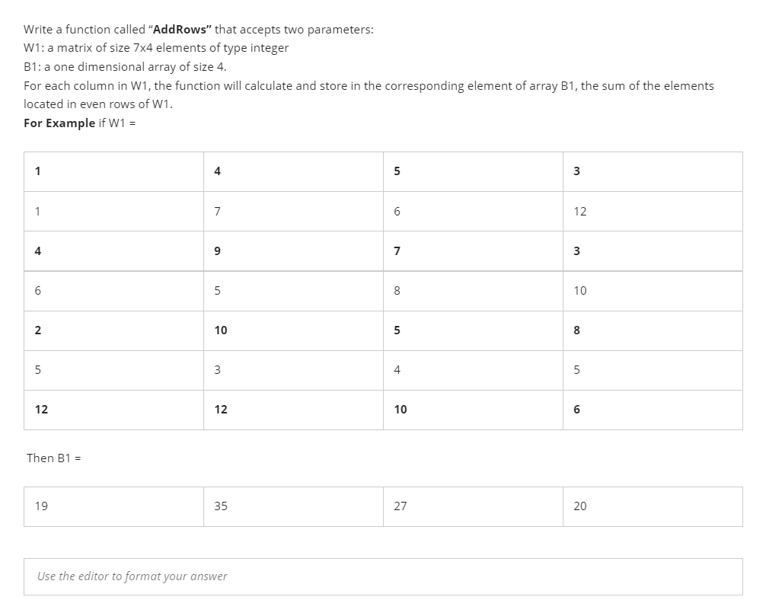Select the cell containing 20 in B1
The width and height of the screenshot is (766, 616).
pyautogui.click(x=652, y=506)
